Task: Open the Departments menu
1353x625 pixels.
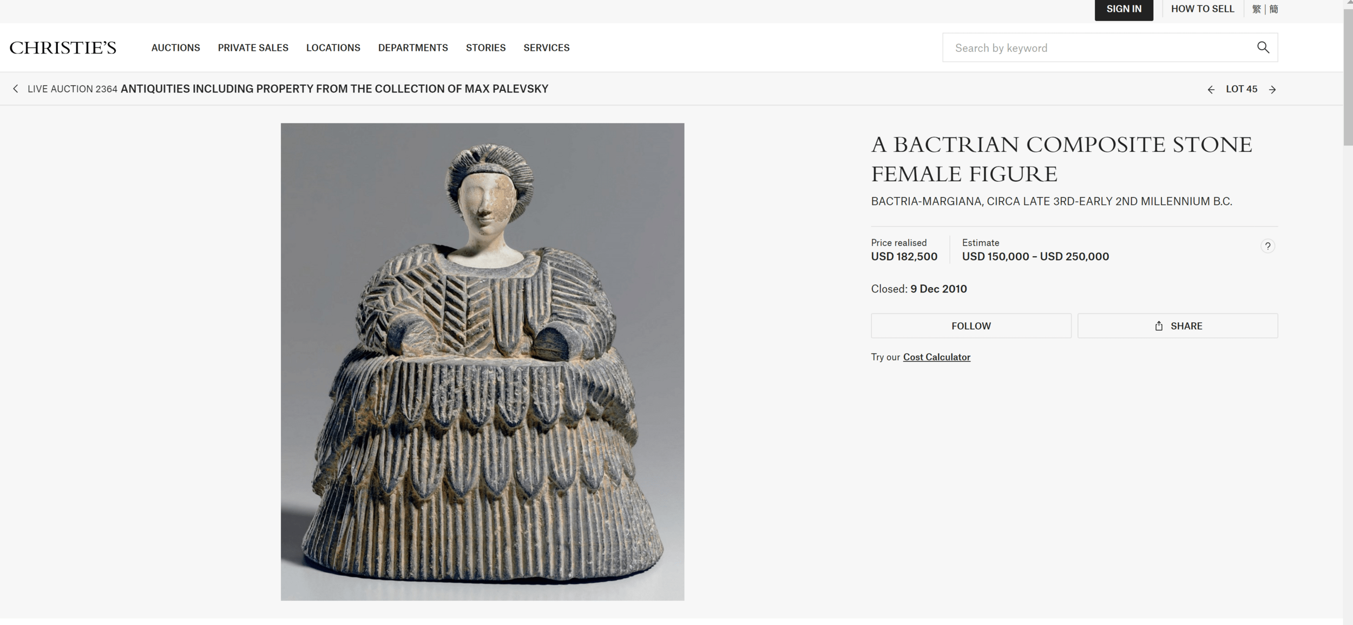Action: 413,48
